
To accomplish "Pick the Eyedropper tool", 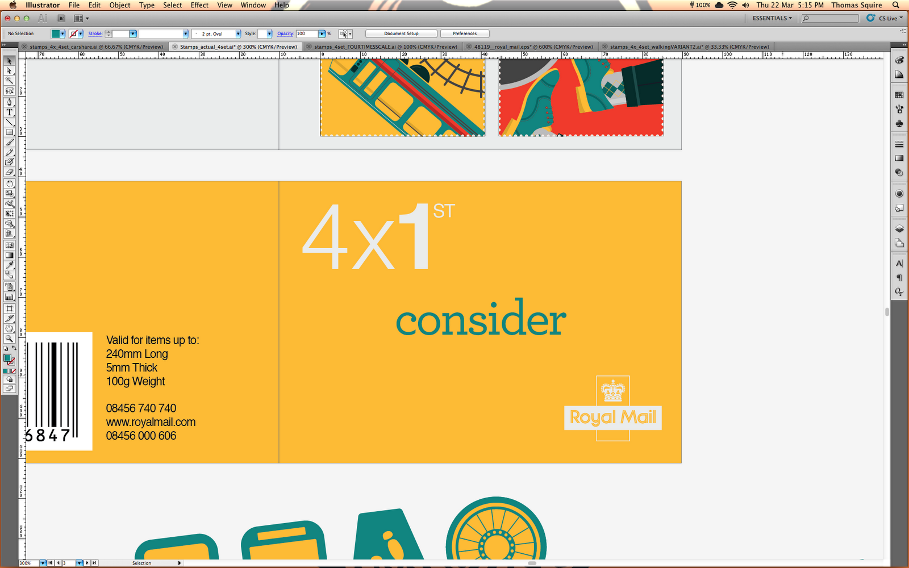I will point(9,265).
